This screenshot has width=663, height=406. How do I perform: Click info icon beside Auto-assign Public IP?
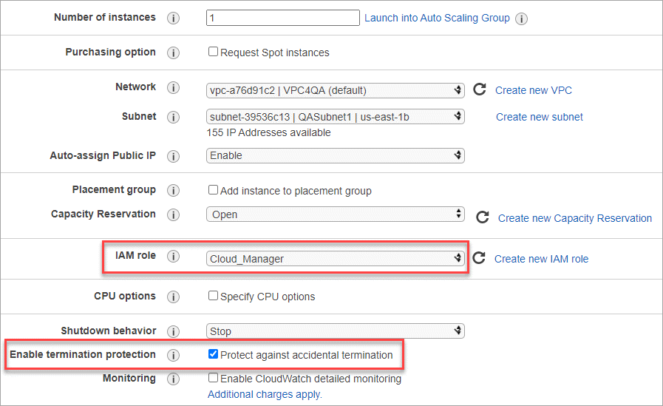pyautogui.click(x=174, y=157)
